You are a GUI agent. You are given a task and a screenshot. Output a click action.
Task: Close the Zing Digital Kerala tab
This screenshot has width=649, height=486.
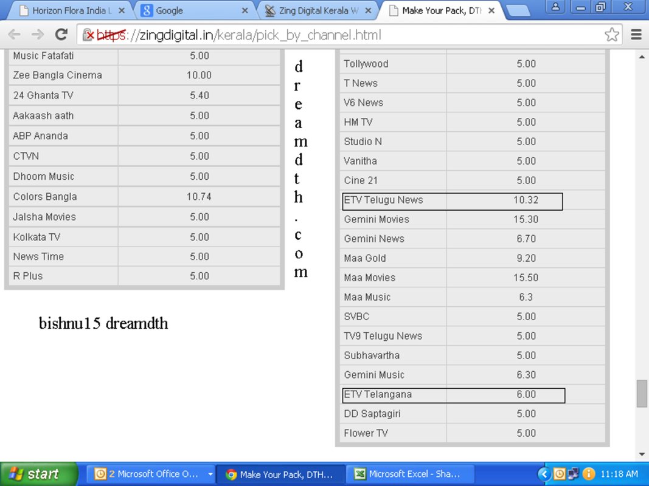[x=368, y=11]
